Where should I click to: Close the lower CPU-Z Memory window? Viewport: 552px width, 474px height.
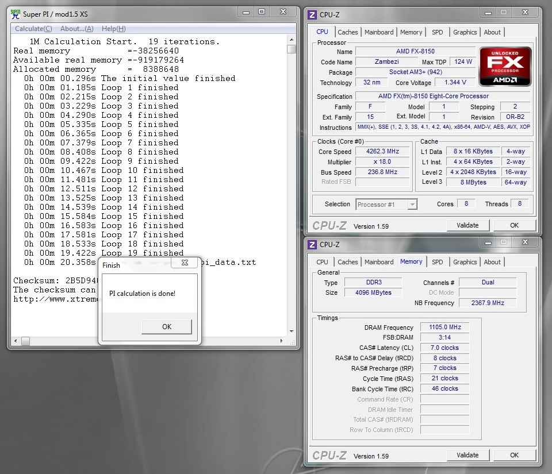point(525,242)
